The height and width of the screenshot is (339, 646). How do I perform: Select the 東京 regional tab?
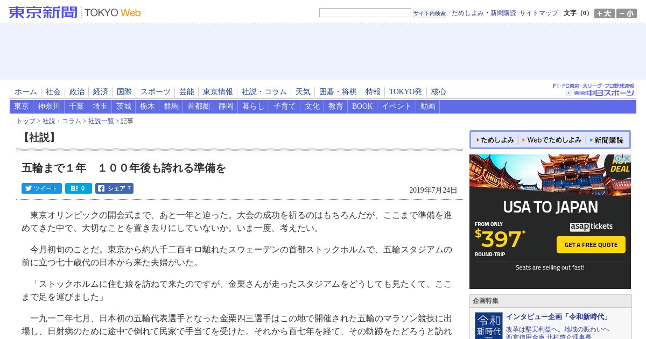tap(22, 107)
